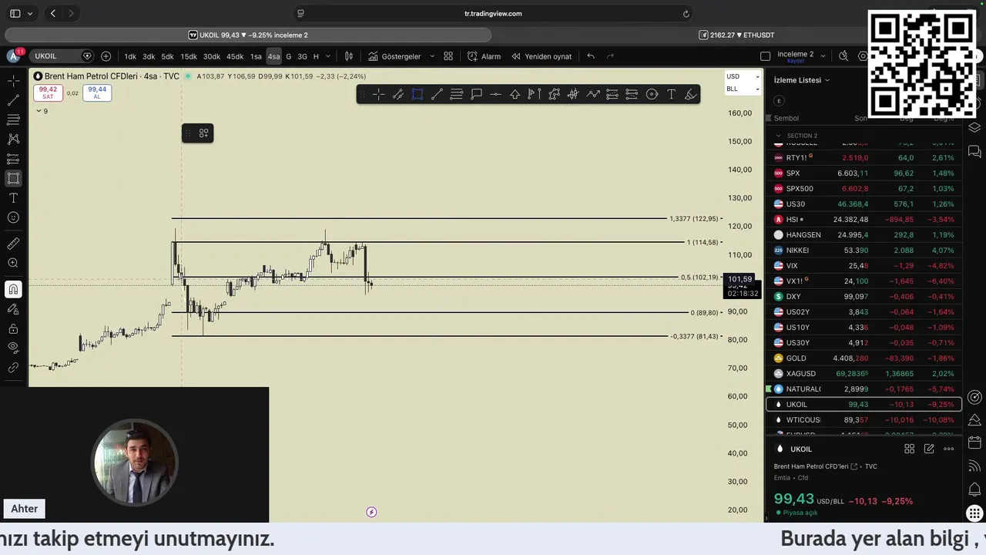The image size is (986, 555).
Task: Select the 3G timeframe
Action: pyautogui.click(x=302, y=56)
